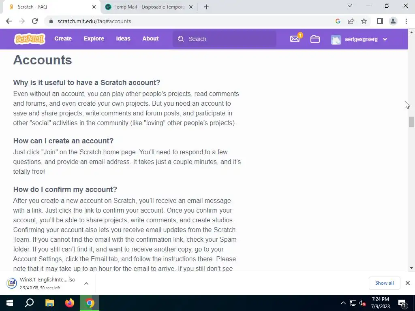Click the page vertical scrollbar thumb
The height and width of the screenshot is (311, 415).
411,122
